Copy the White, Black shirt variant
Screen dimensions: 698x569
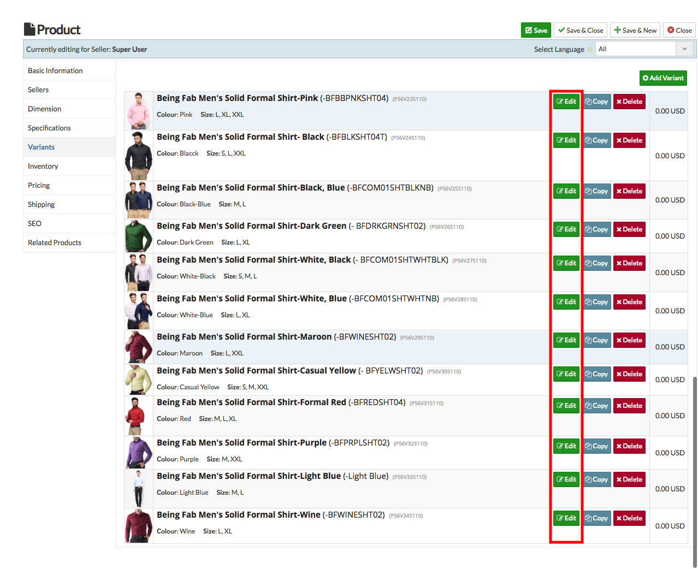596,263
